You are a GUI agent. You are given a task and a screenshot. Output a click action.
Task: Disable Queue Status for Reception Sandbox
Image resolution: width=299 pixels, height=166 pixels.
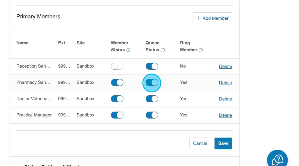pos(152,66)
